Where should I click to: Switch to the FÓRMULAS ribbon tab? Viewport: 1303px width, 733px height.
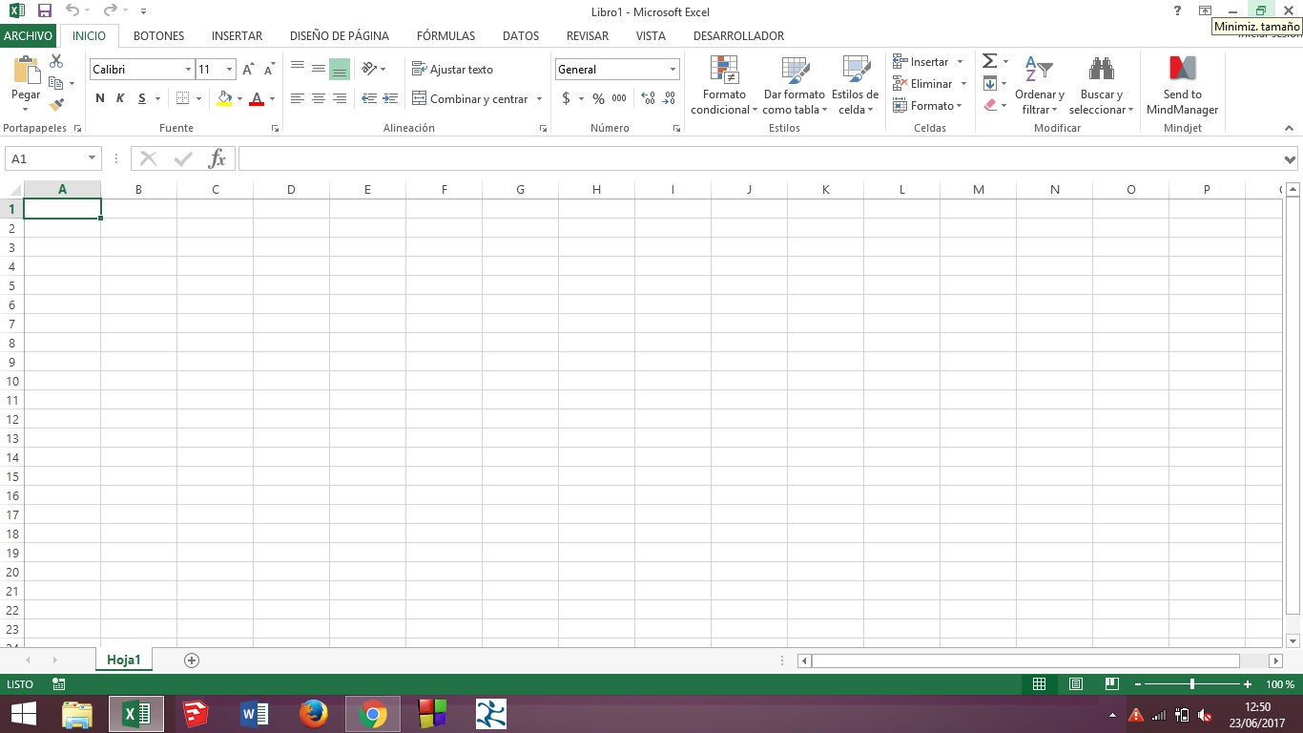445,35
